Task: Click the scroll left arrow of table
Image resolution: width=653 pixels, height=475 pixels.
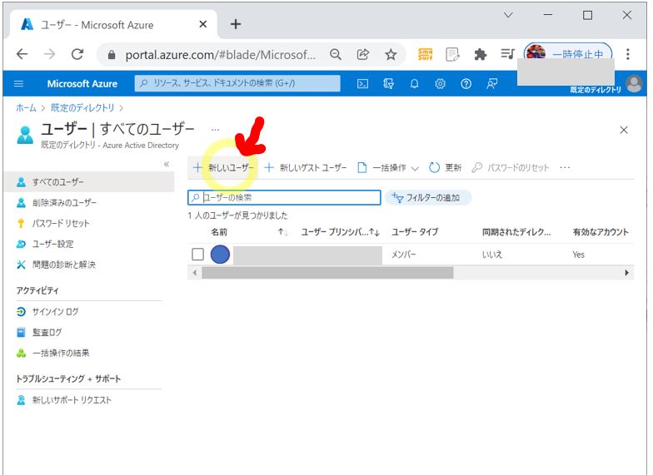Action: (x=195, y=273)
